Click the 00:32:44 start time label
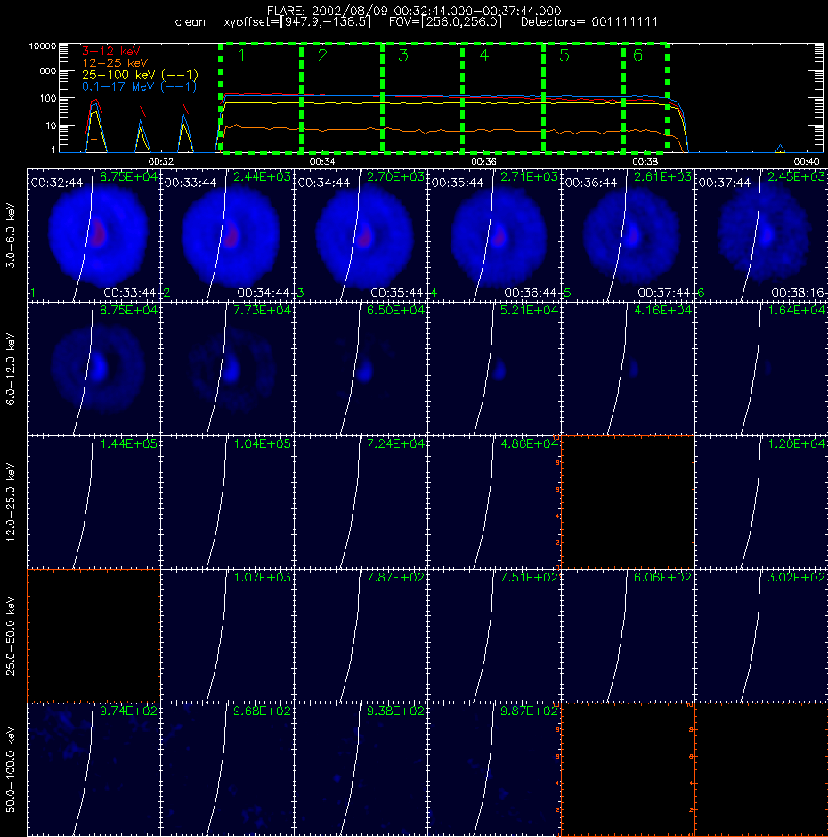 click(x=57, y=183)
